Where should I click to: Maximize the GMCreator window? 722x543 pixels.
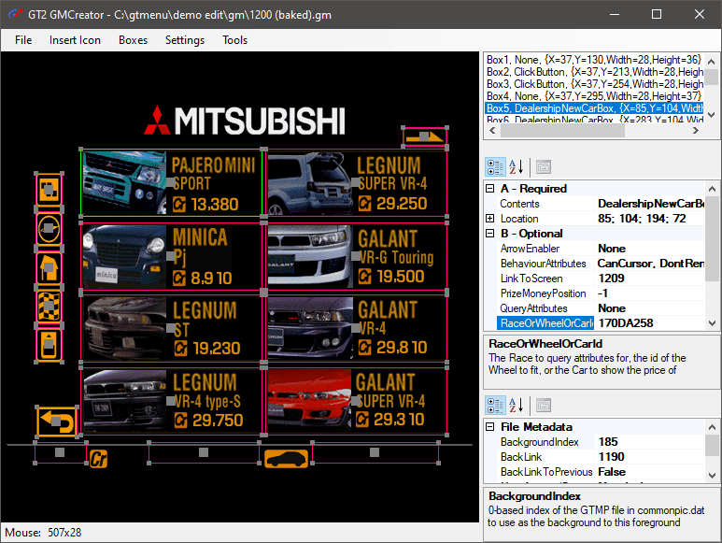[657, 14]
